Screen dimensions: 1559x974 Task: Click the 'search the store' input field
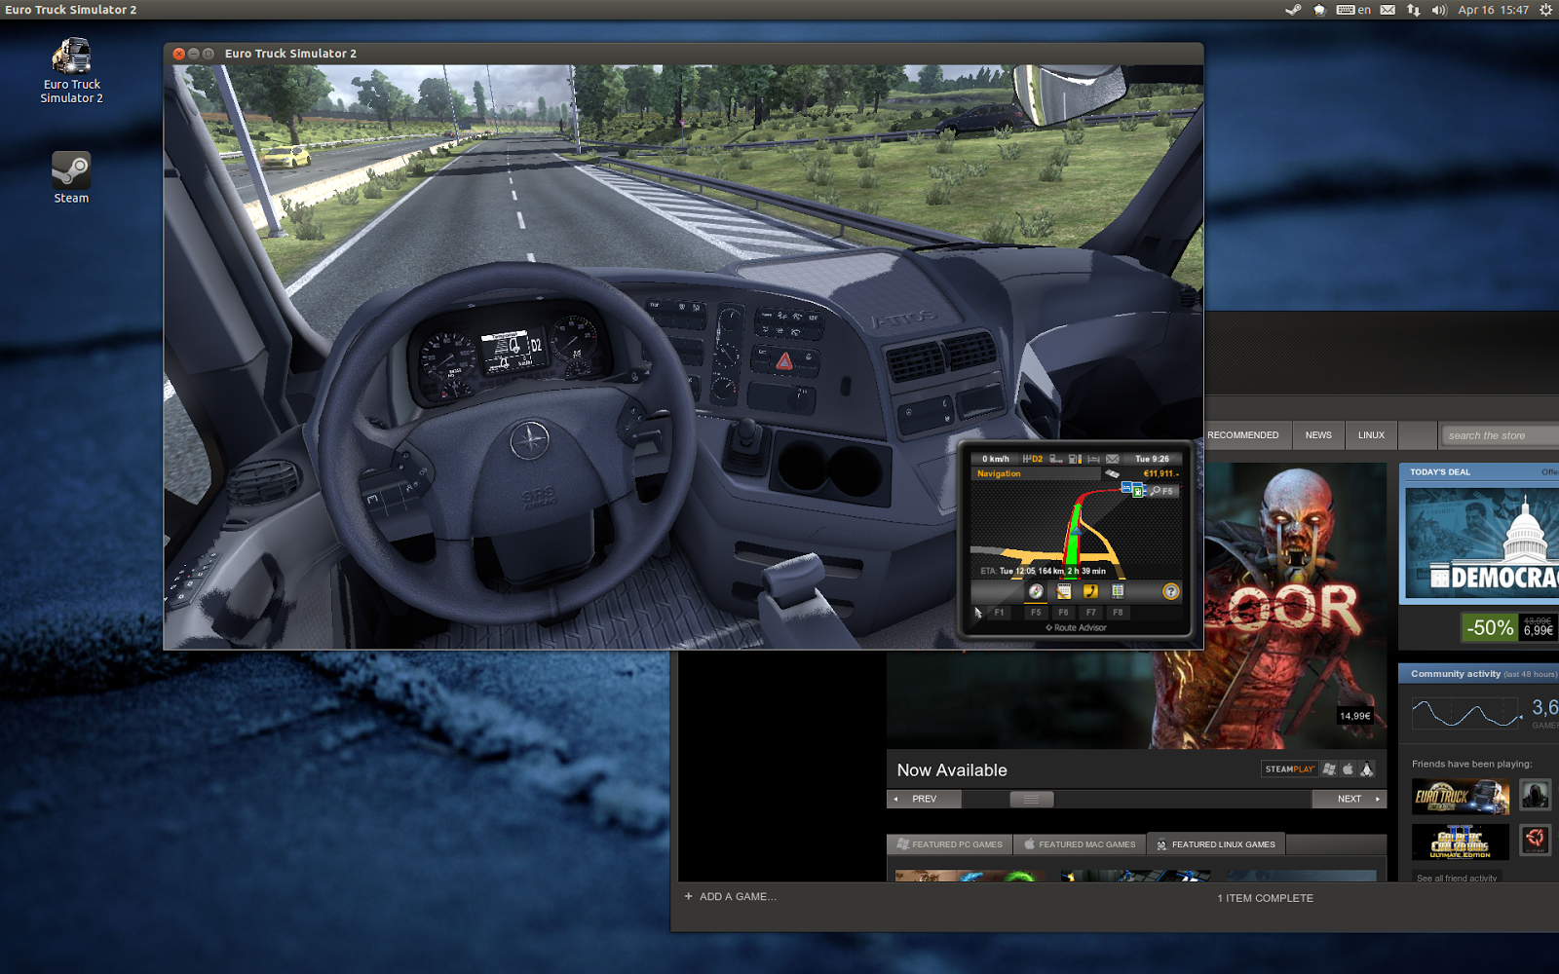1499,435
